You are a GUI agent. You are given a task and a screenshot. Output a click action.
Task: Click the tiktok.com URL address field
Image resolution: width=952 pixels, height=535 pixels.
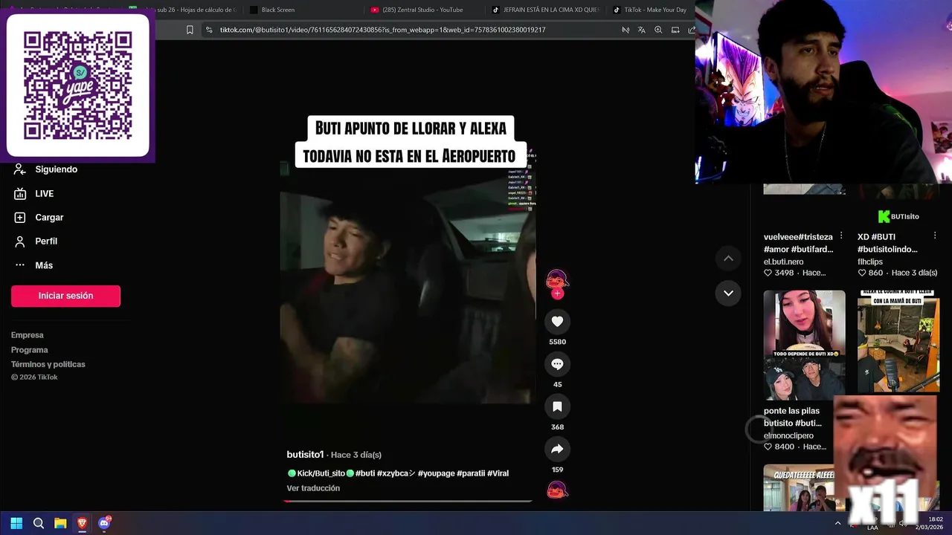[382, 30]
